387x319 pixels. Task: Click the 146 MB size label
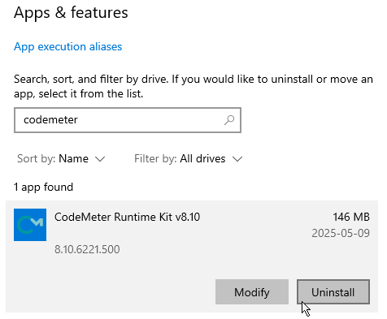pos(351,217)
